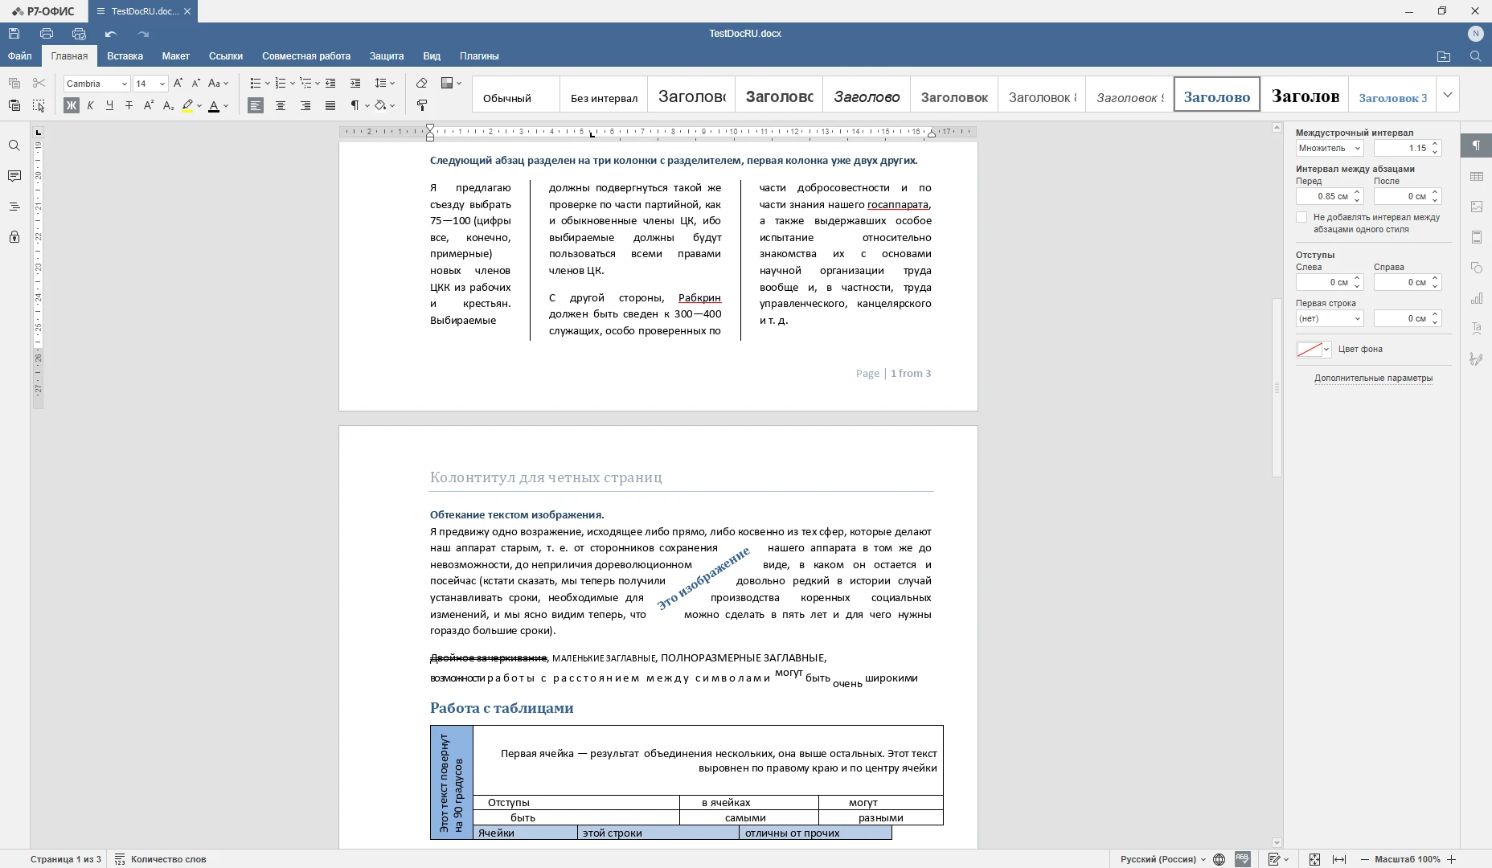
Task: Toggle left text alignment
Action: tap(256, 105)
